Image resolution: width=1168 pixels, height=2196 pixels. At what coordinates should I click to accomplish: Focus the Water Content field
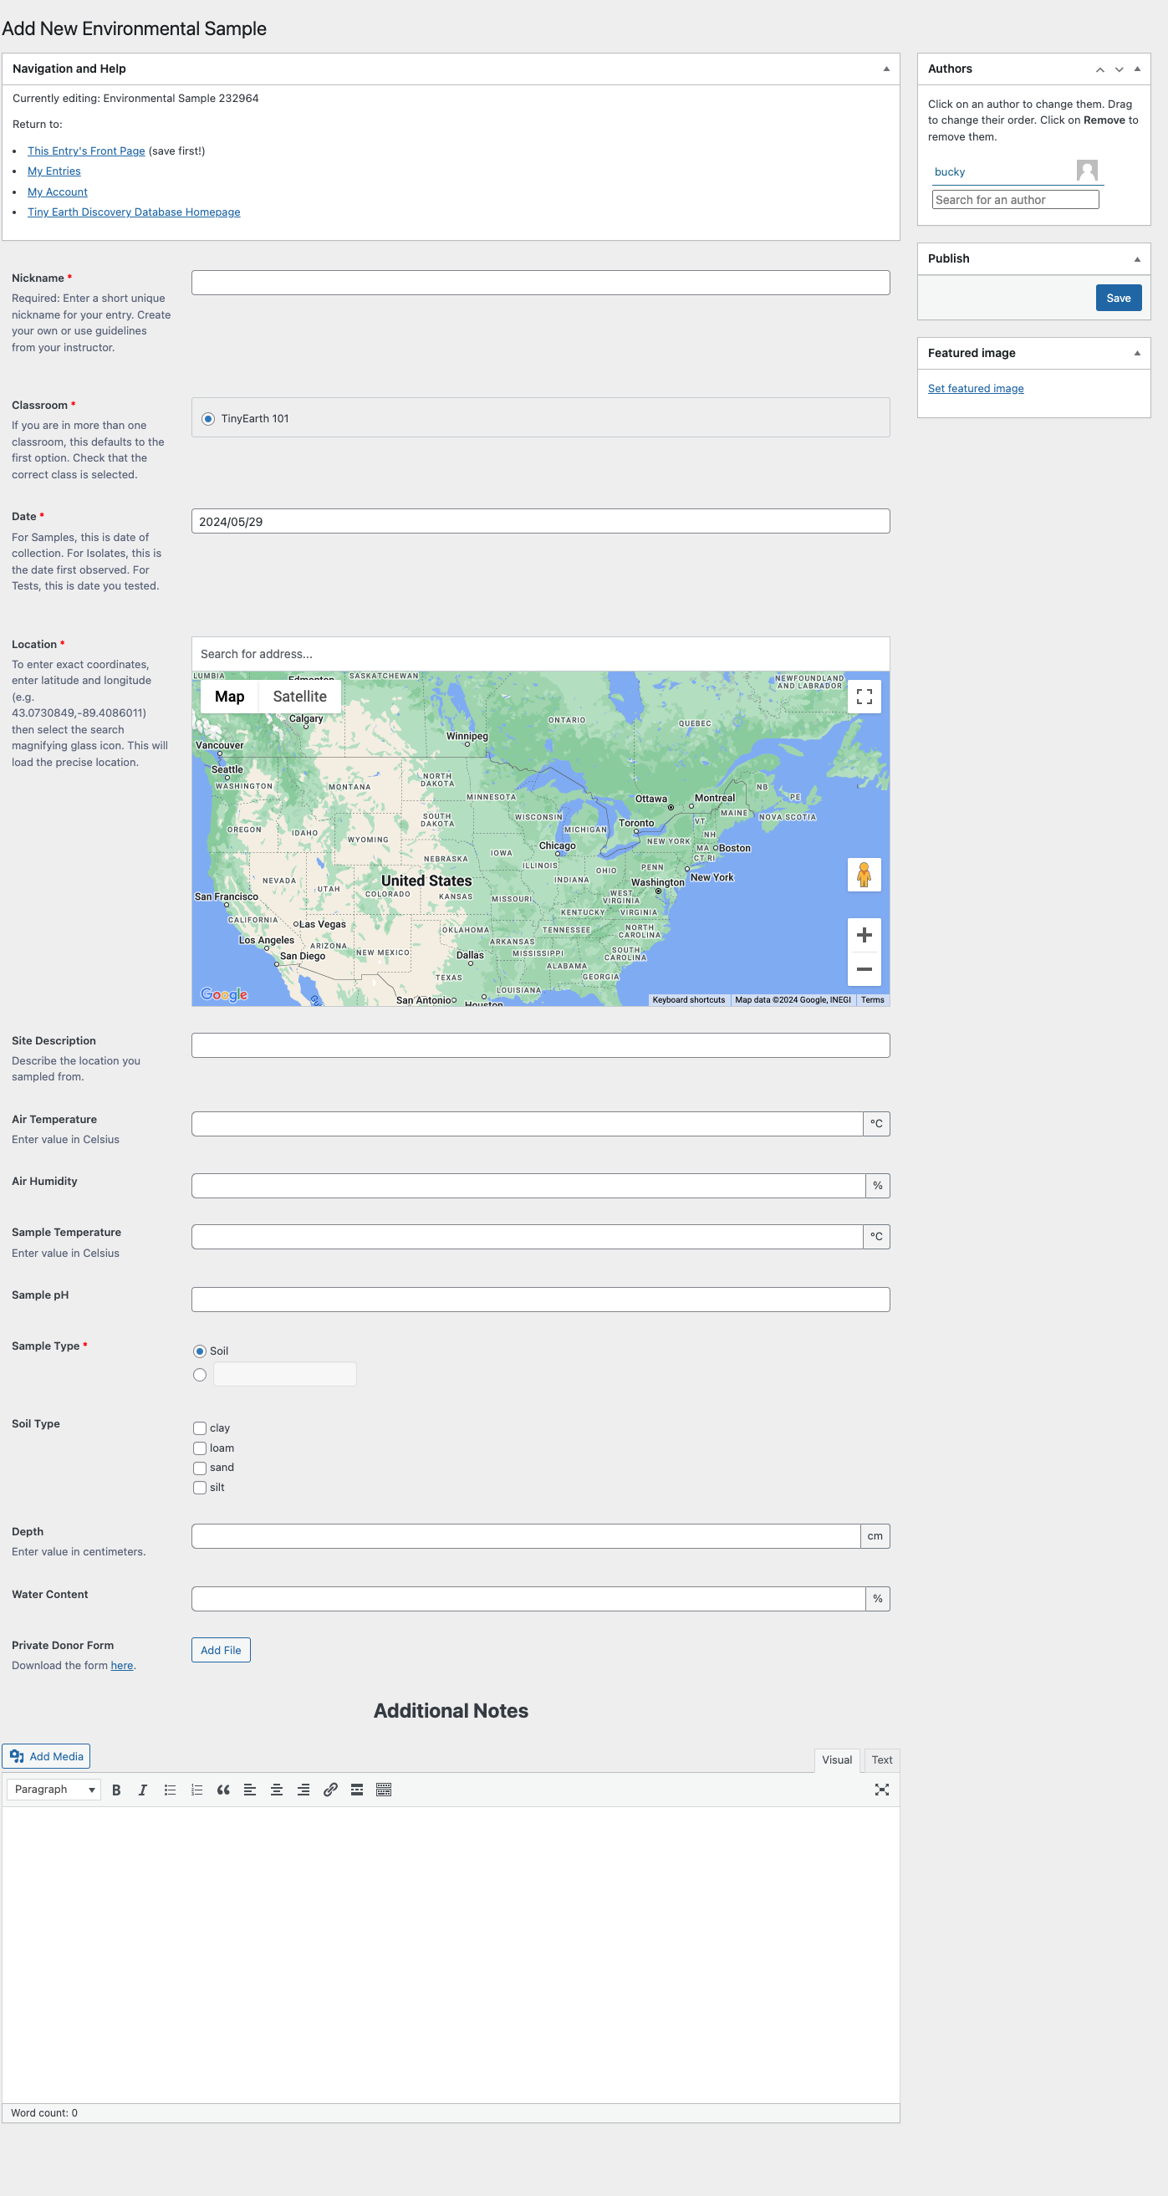coord(528,1598)
